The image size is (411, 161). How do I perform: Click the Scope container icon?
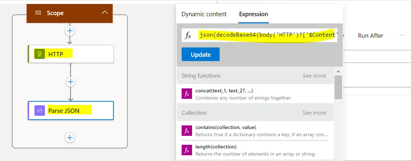click(38, 13)
